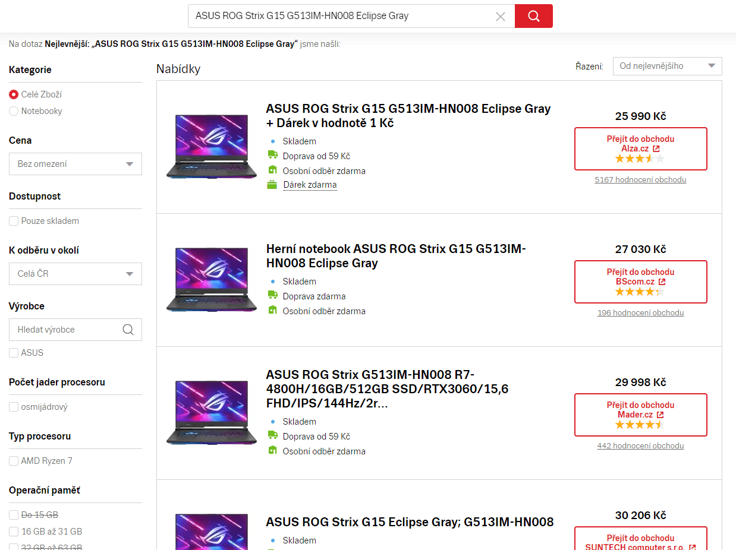Click Přejít do obchodu BScom.cz button
The height and width of the screenshot is (550, 736).
tap(640, 282)
